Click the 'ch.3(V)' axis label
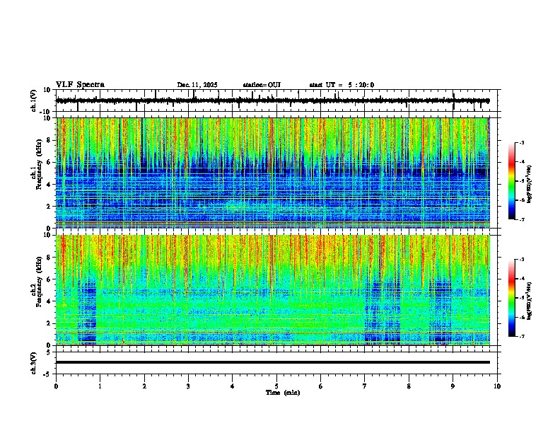The width and height of the screenshot is (560, 433). (34, 364)
